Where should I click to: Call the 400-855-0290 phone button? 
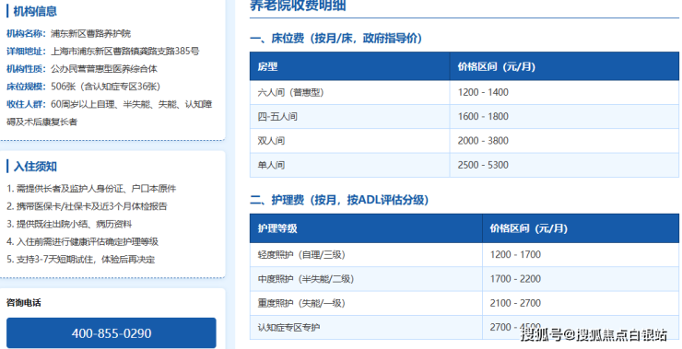112,333
